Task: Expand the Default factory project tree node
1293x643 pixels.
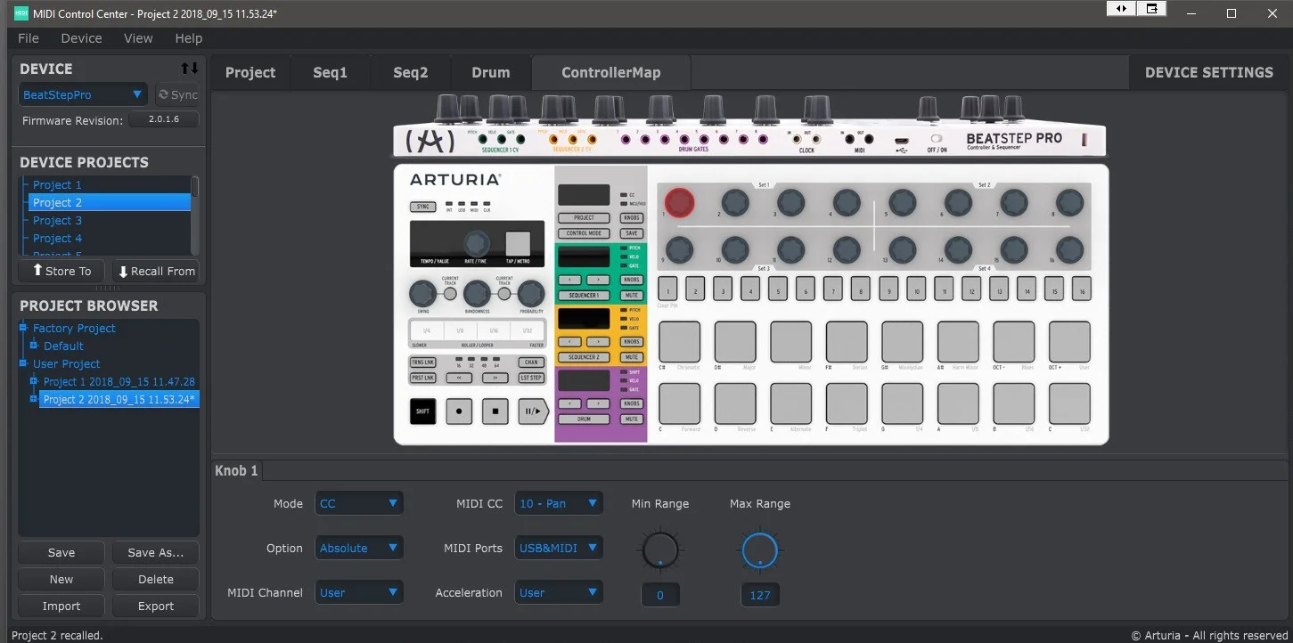Action: (34, 346)
